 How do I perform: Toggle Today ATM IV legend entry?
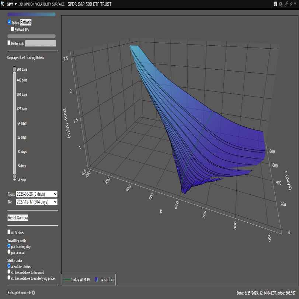pos(76,280)
